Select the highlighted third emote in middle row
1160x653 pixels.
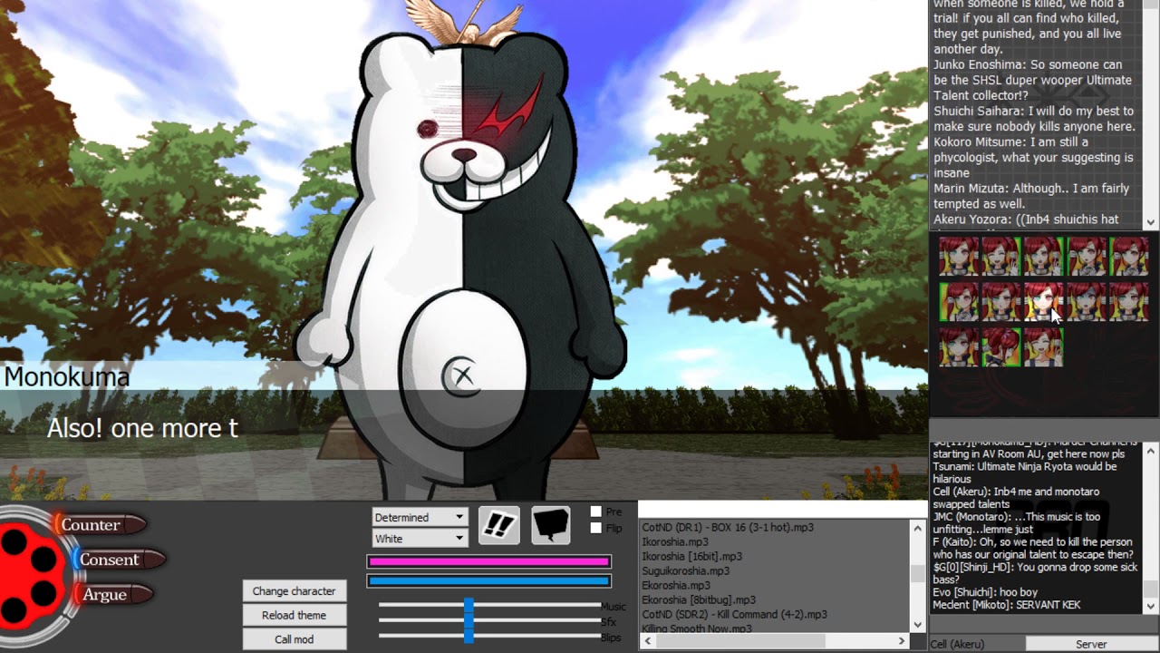pos(1043,302)
